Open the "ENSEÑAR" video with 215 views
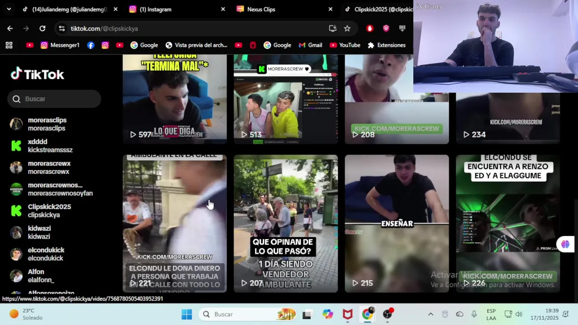The image size is (578, 325). (x=397, y=224)
